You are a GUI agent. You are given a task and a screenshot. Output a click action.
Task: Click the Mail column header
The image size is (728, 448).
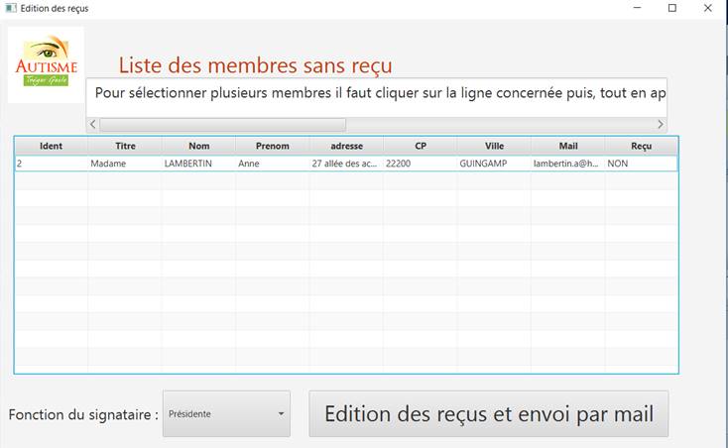(x=567, y=146)
